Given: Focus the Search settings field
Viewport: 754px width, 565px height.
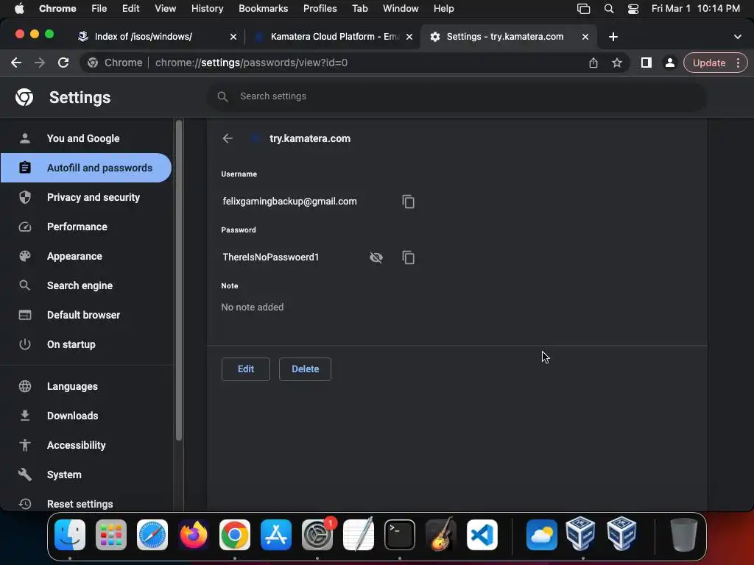Looking at the screenshot, I should (457, 96).
